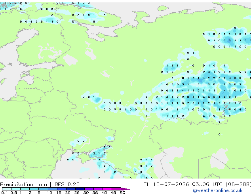Click the 30–35 mm purple legend swatch
The width and height of the screenshot is (251, 194).
tap(89, 189)
